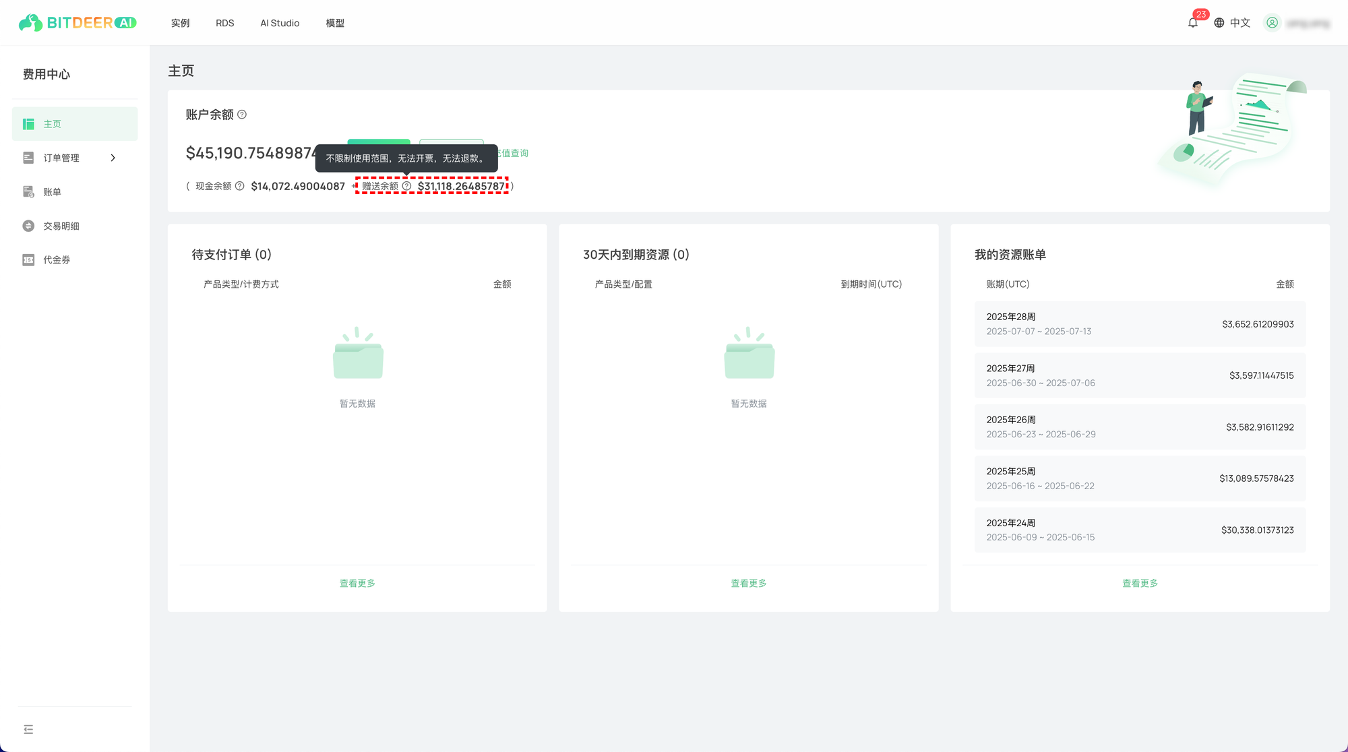
Task: Click 产品类型/计费方式 column header
Action: [241, 284]
